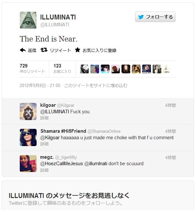Screen dimensions: 196x210
Task: Open Shamara's sunglasses profile picture
Action: (x=28, y=137)
